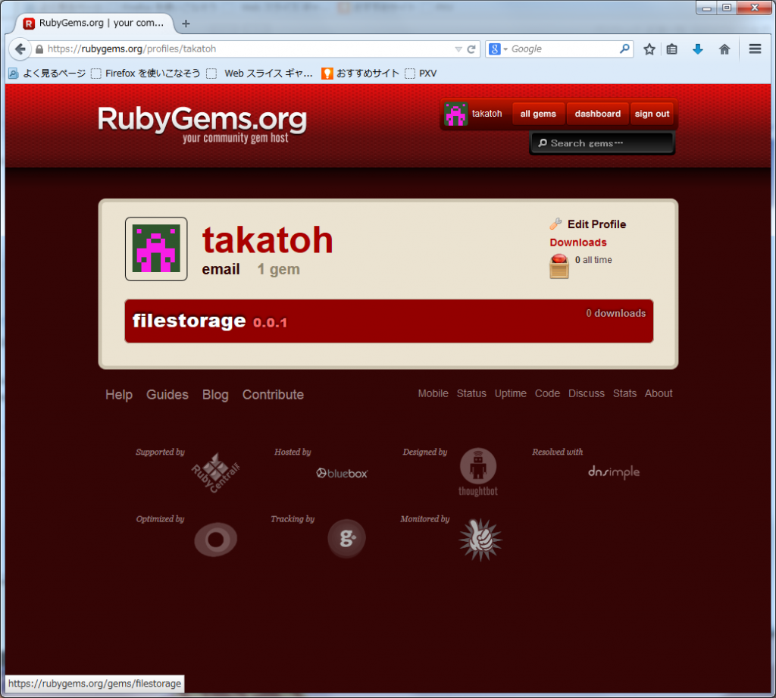Viewport: 776px width, 698px height.
Task: Open Firefox home page via home icon
Action: point(724,49)
